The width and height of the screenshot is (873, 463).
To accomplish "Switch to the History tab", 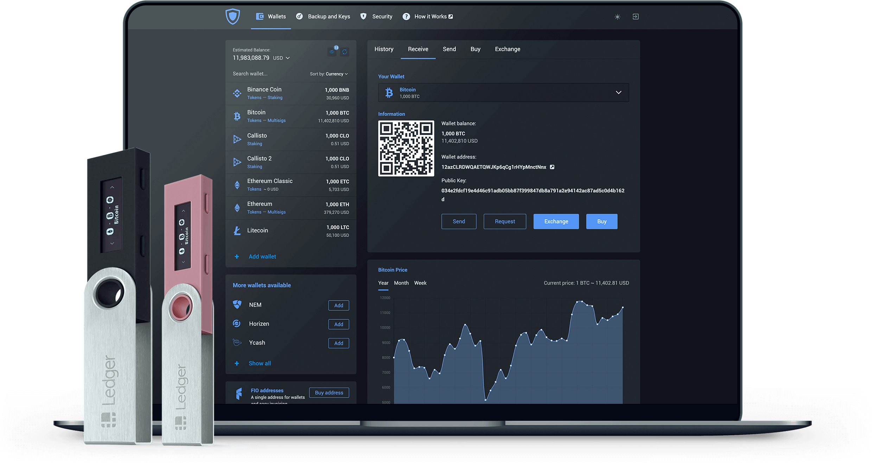I will 384,49.
